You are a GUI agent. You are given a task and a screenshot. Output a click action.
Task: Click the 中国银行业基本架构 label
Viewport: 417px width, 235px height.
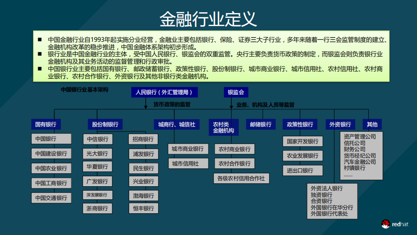click(84, 90)
